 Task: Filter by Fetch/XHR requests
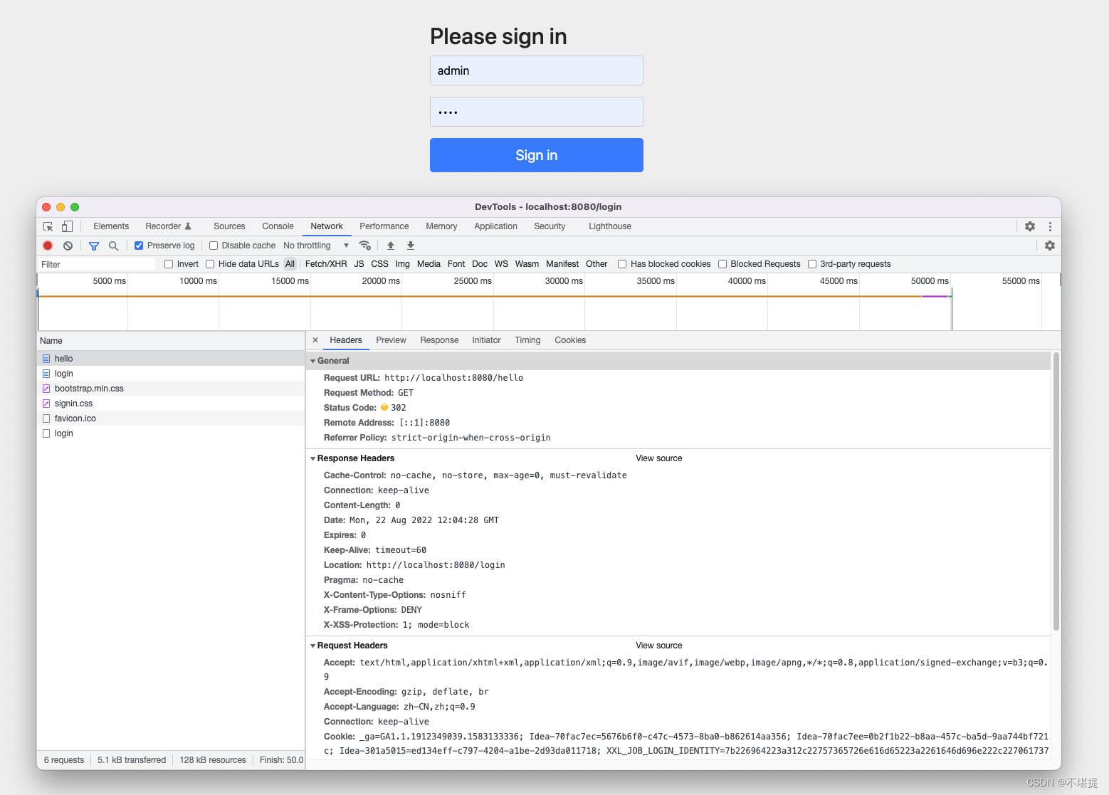[326, 264]
